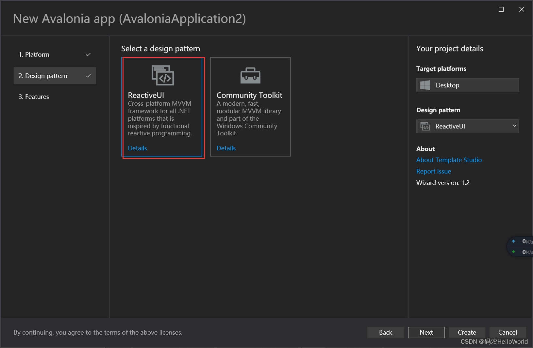Click the ReactiveUI icon inside the dropdown box
The image size is (533, 348).
(425, 126)
